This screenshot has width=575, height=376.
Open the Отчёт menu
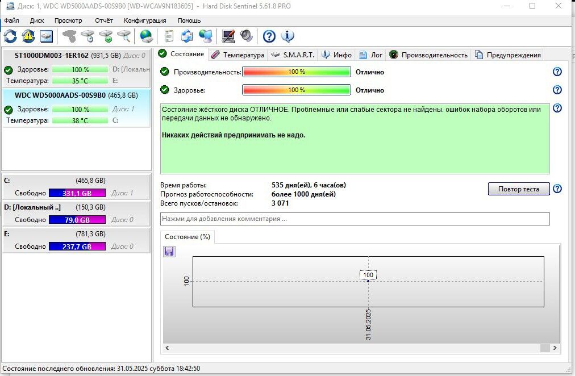pyautogui.click(x=104, y=20)
